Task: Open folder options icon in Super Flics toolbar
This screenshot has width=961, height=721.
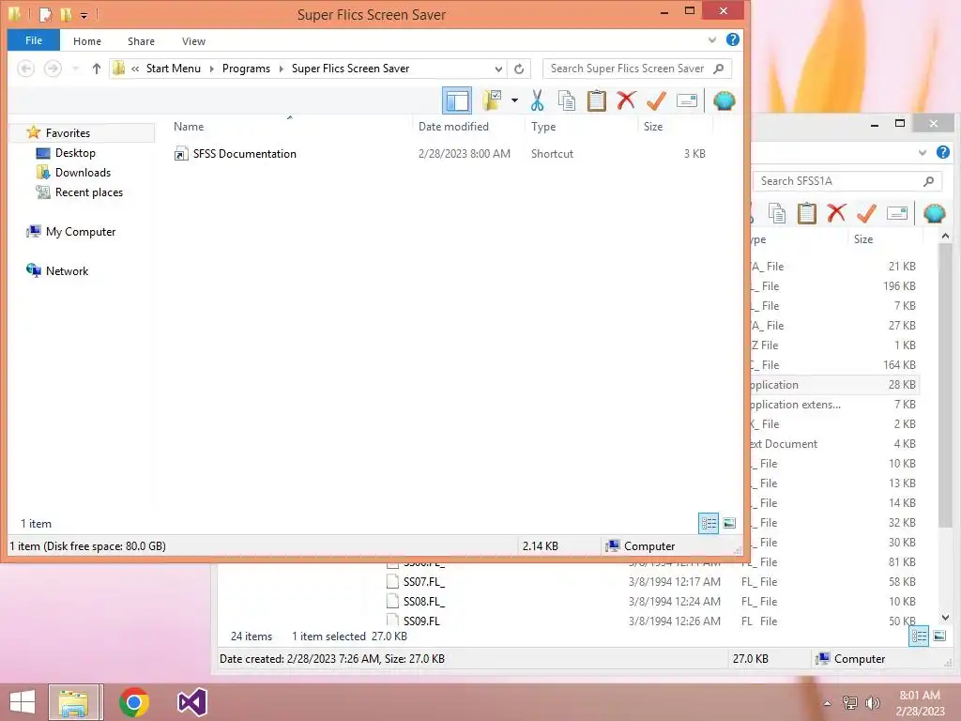Action: (492, 100)
